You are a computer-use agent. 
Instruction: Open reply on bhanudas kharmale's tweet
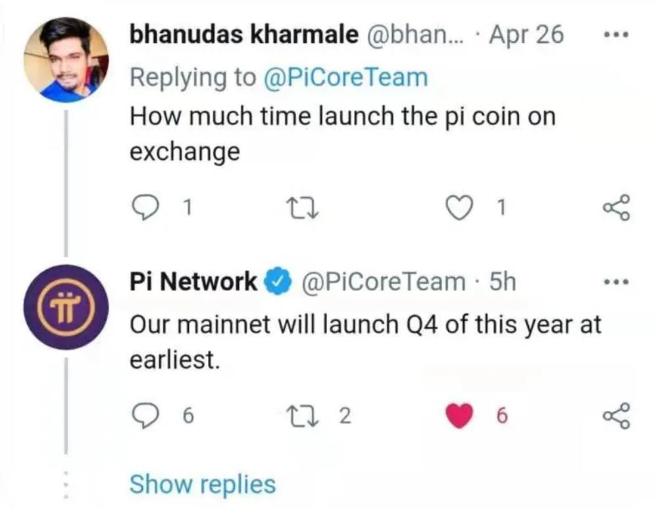pos(145,207)
